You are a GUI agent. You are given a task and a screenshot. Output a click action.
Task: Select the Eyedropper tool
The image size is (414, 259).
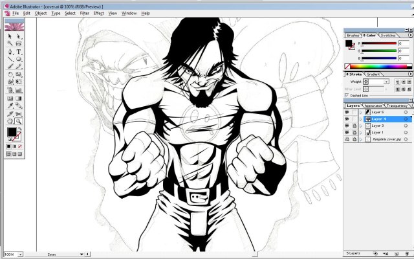10,106
